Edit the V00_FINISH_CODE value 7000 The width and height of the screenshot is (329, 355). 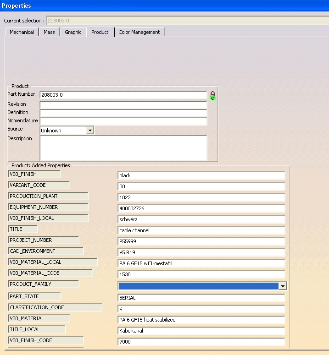(x=201, y=342)
